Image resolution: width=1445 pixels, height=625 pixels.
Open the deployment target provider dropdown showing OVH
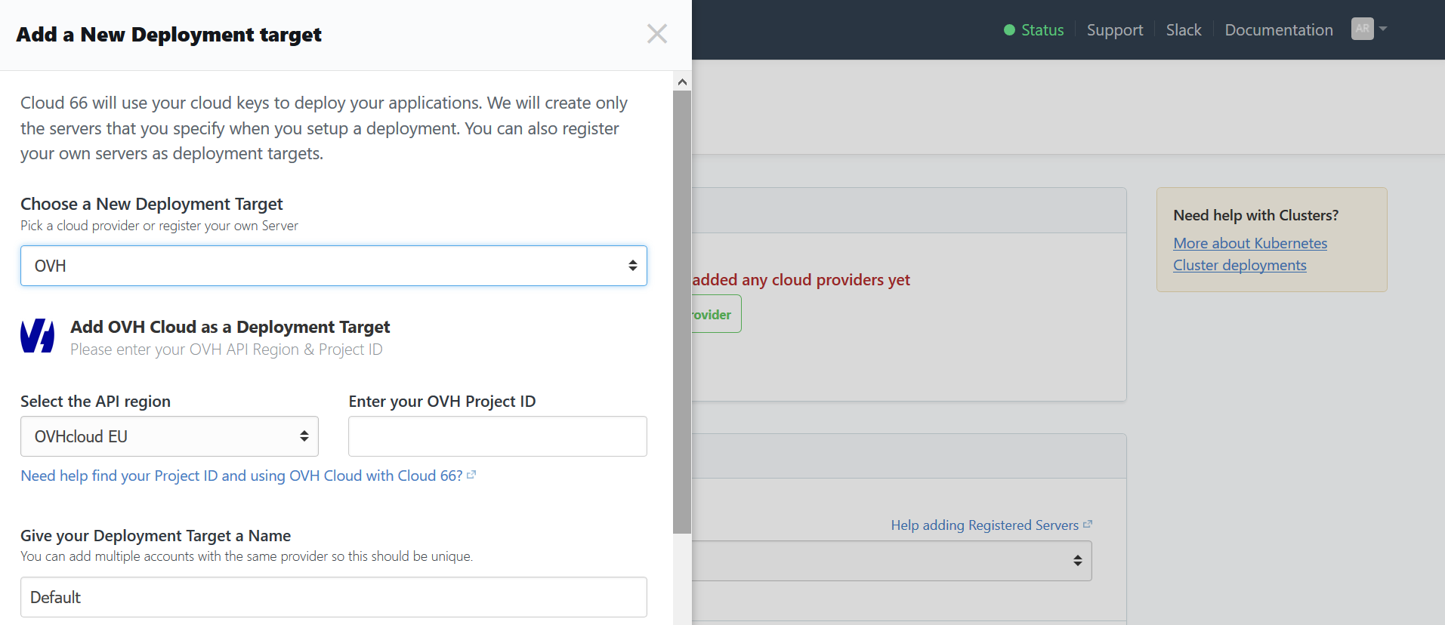click(x=333, y=266)
